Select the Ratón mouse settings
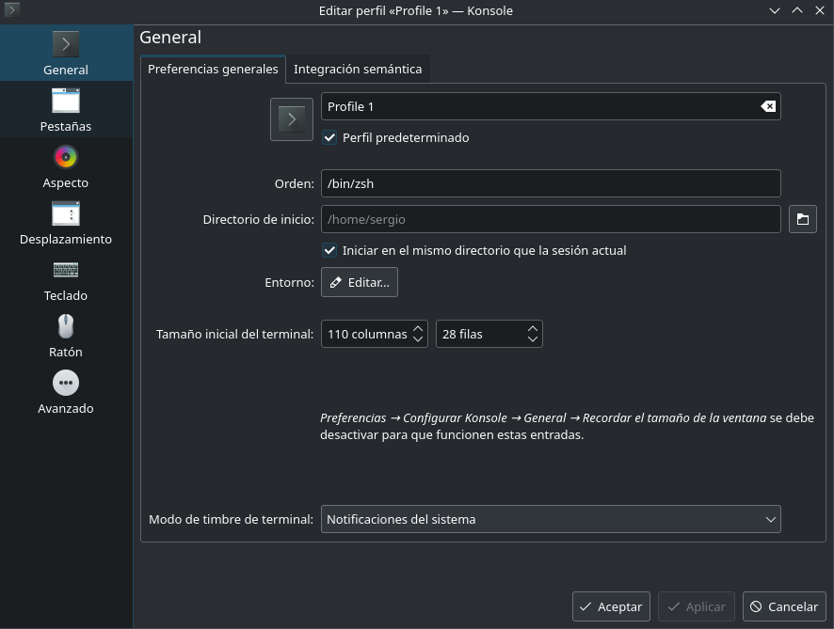The image size is (834, 629). pyautogui.click(x=66, y=336)
